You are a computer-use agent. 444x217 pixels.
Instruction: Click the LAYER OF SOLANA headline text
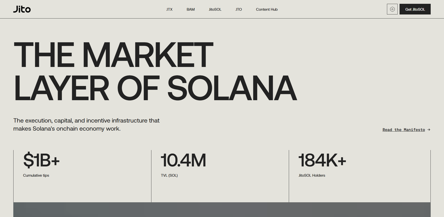[155, 88]
